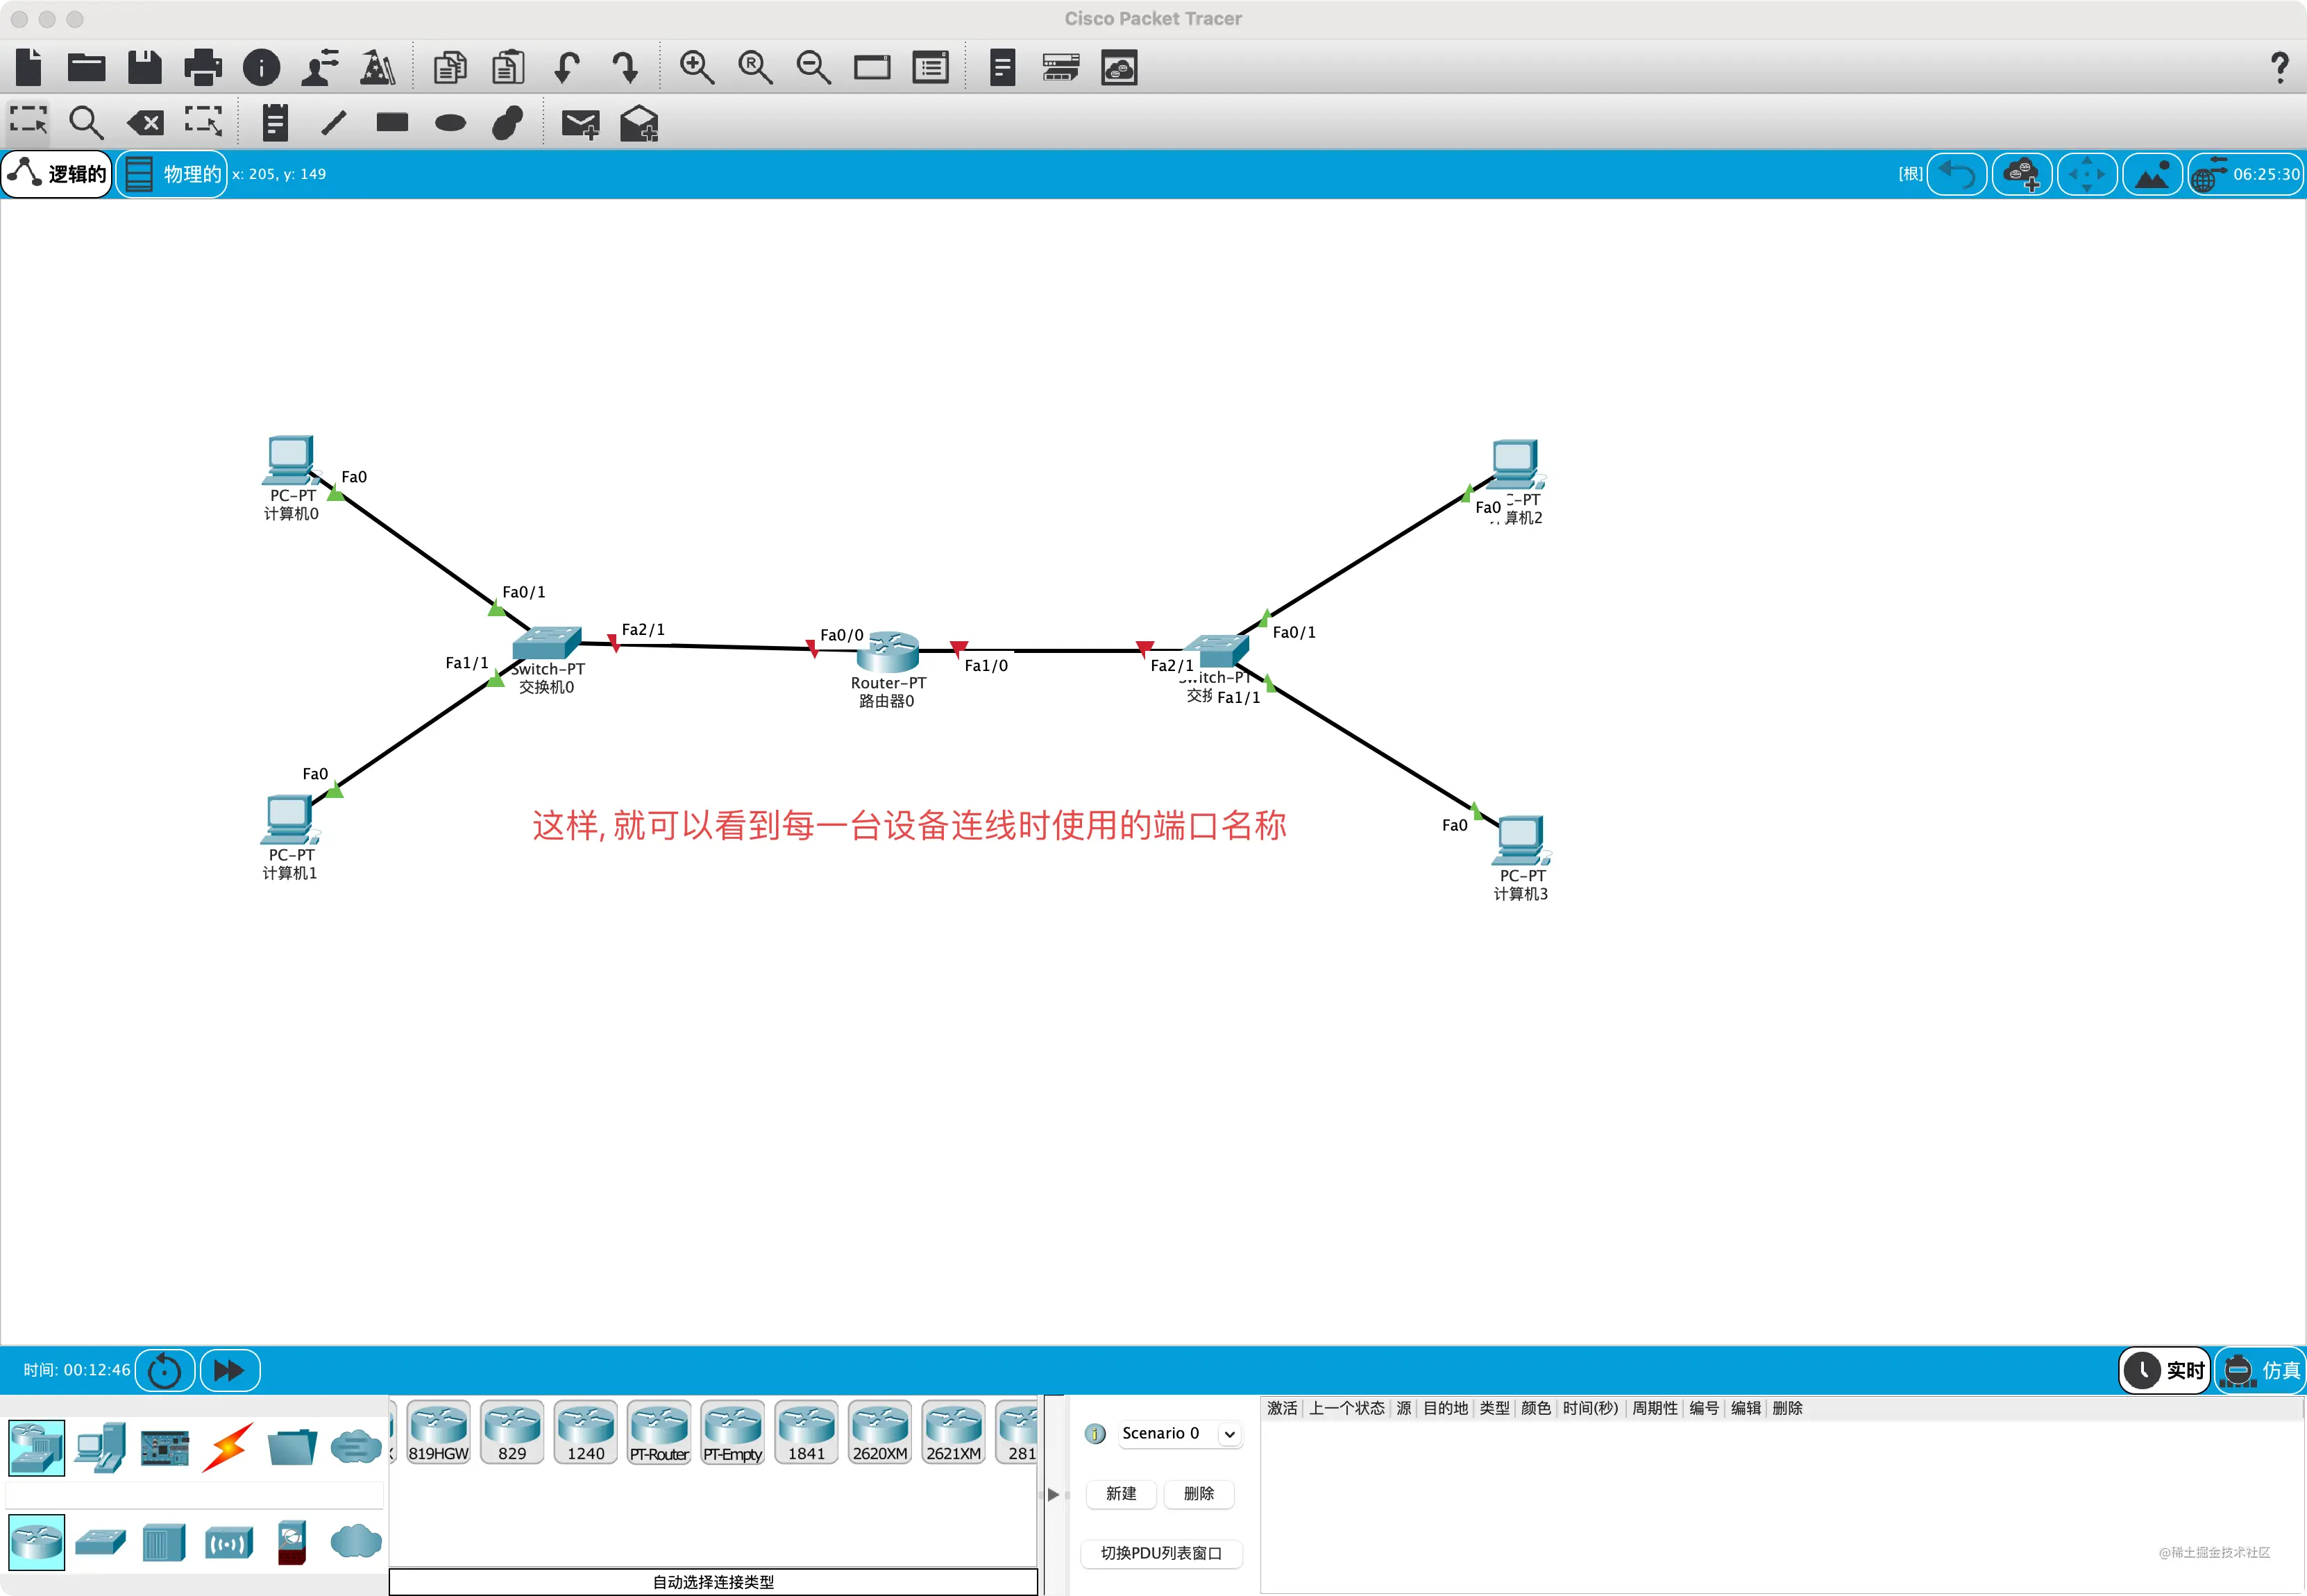Click the 新建 scenario button
This screenshot has height=1596, width=2307.
pyautogui.click(x=1120, y=1493)
